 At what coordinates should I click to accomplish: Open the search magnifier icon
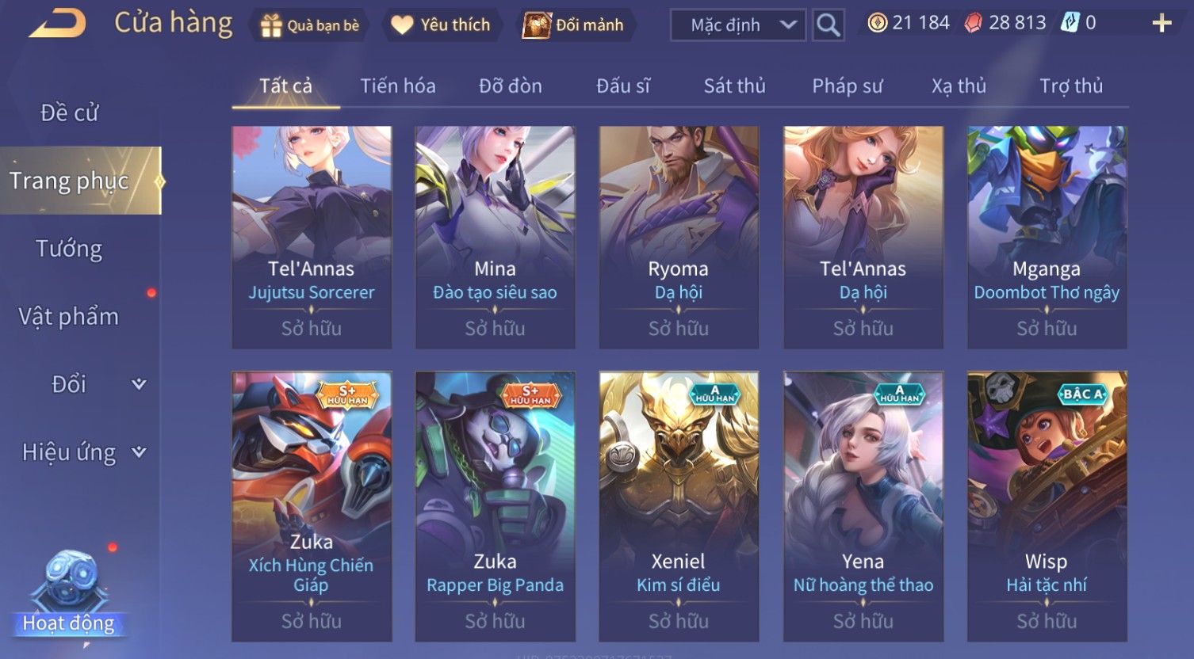pyautogui.click(x=828, y=25)
